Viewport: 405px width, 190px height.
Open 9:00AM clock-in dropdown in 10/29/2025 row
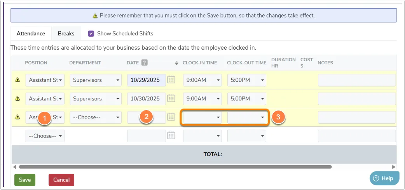click(x=202, y=80)
